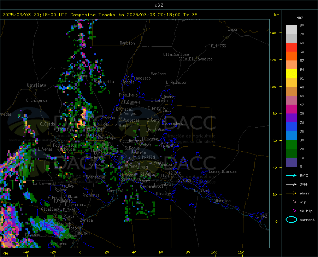Select the peach swatch between 57 and 54

click(x=291, y=65)
